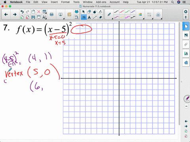Choose the Select arrow tool

[x=84, y=12]
